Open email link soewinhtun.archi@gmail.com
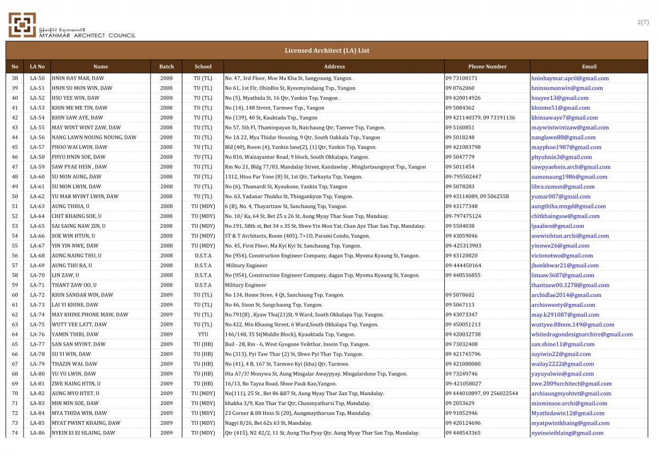Viewport: 659px width, 455px height. (570, 236)
